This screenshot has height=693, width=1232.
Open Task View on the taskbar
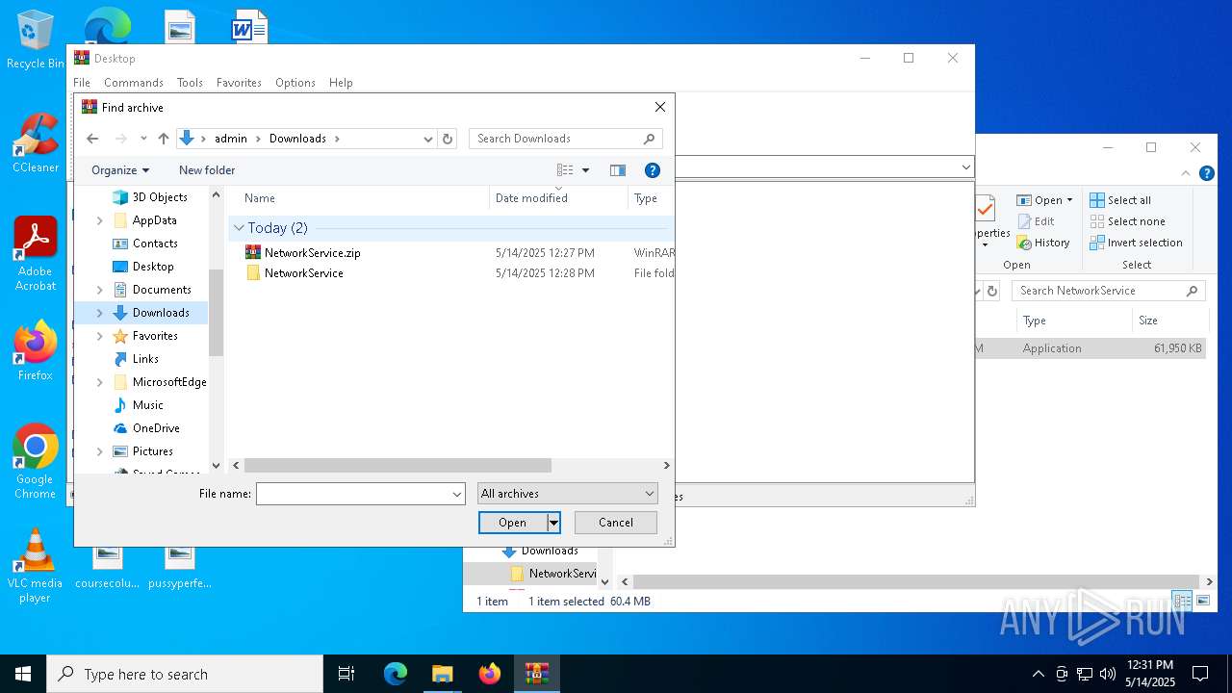coord(346,674)
